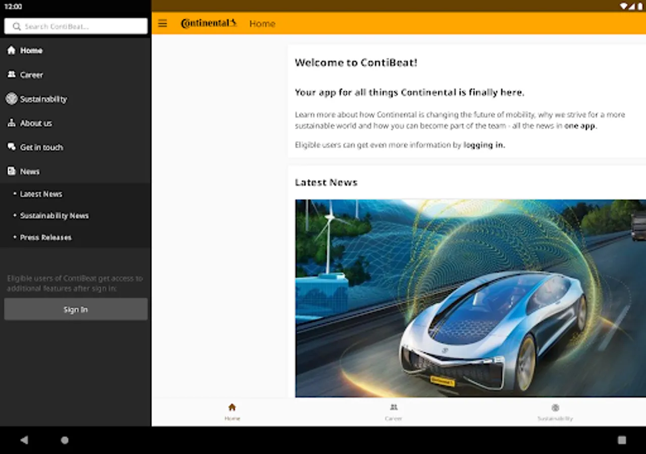Open the Latest News article image
This screenshot has width=646, height=454.
click(470, 298)
